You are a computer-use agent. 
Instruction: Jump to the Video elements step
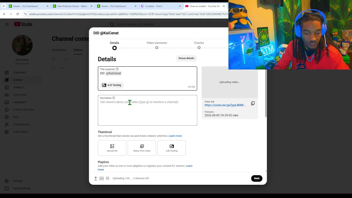point(157,45)
